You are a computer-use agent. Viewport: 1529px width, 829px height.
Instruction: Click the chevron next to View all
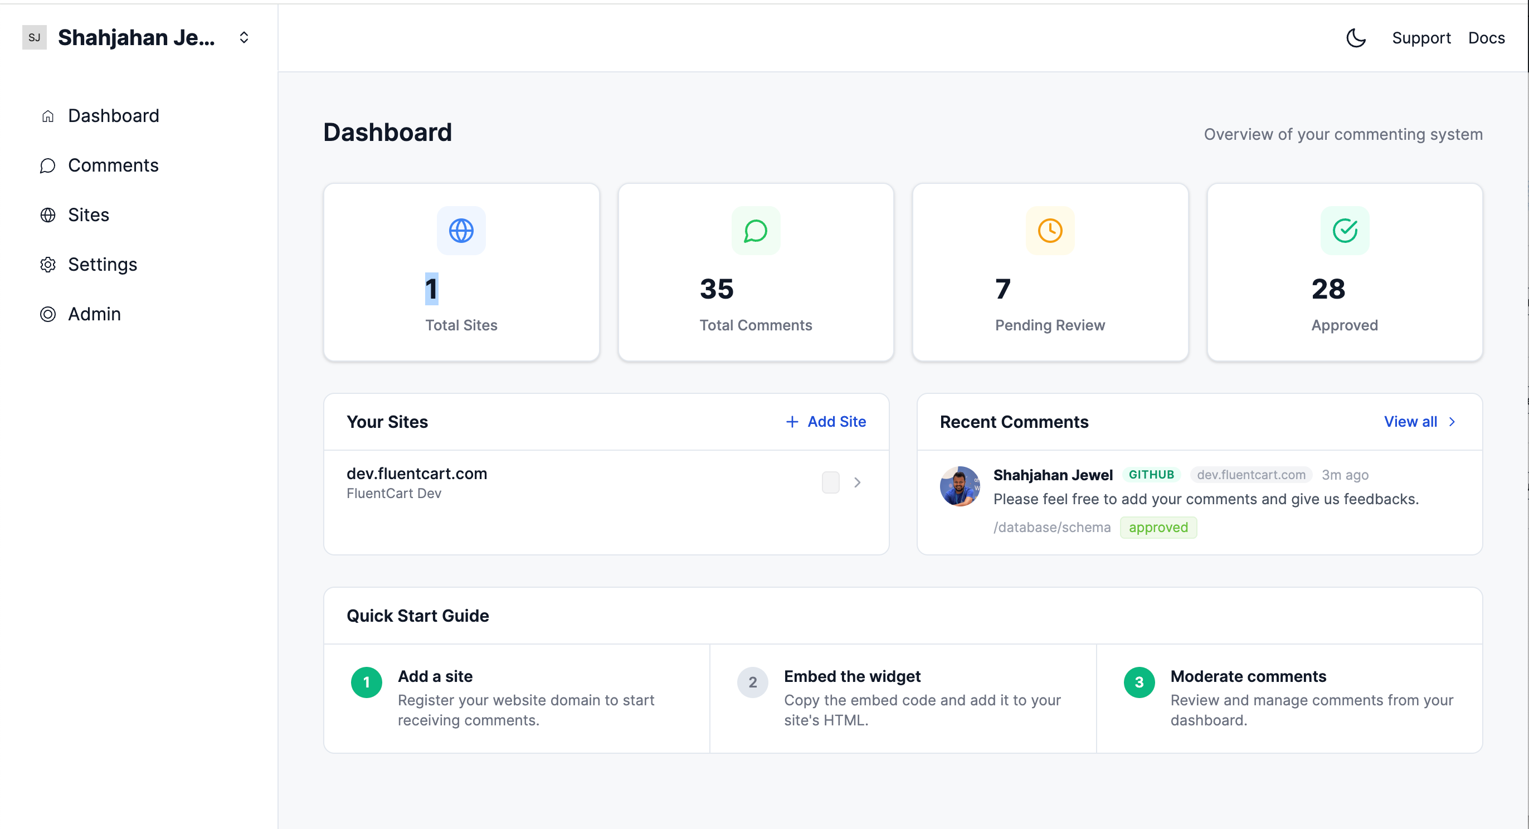[x=1452, y=422]
